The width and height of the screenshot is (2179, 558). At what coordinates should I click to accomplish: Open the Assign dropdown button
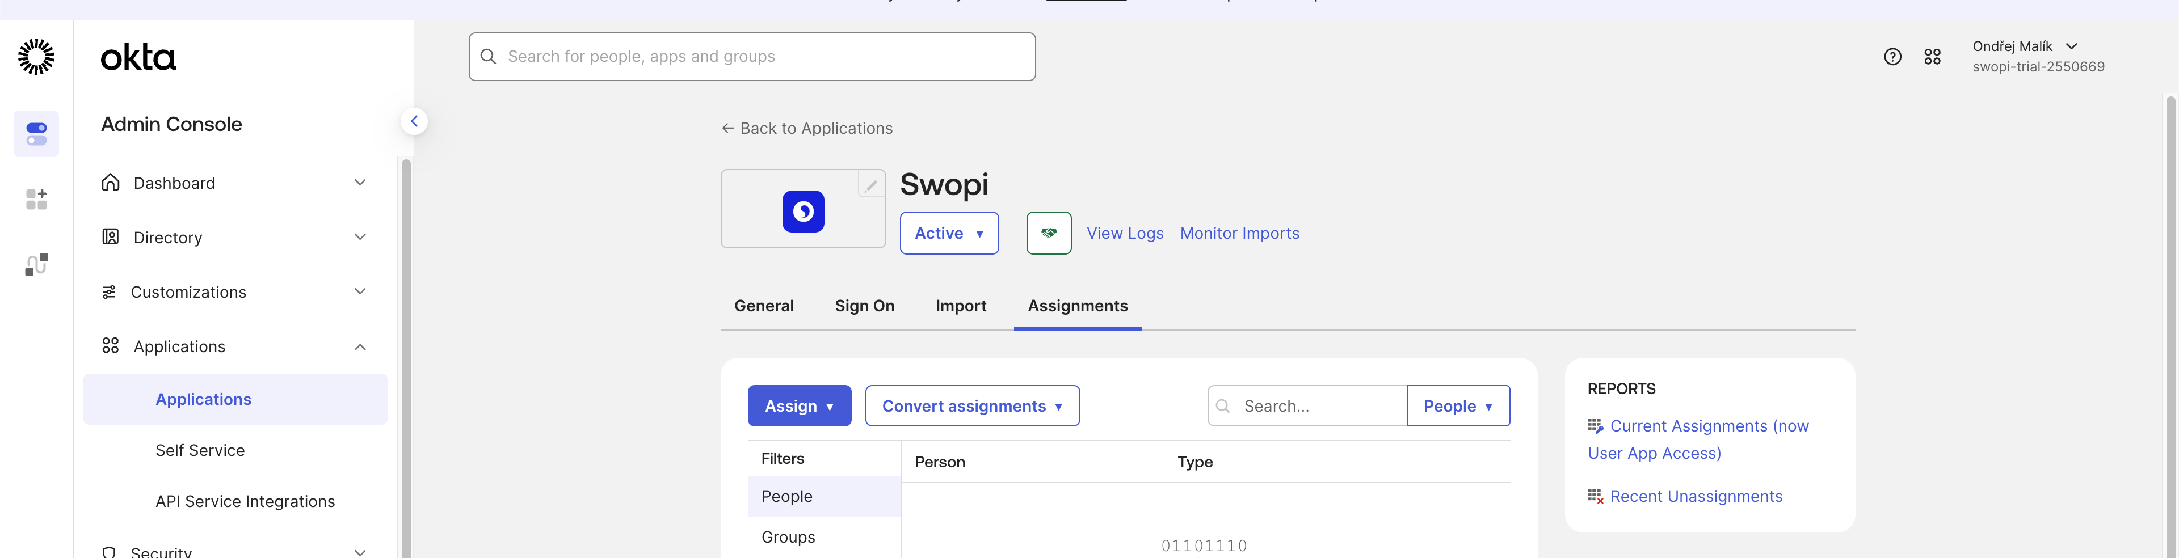click(x=800, y=406)
